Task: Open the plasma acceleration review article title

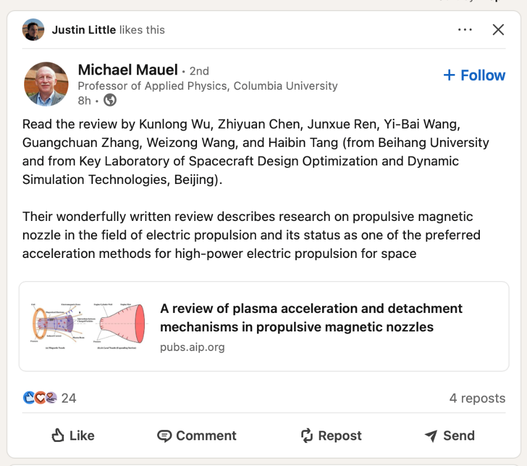Action: coord(311,317)
